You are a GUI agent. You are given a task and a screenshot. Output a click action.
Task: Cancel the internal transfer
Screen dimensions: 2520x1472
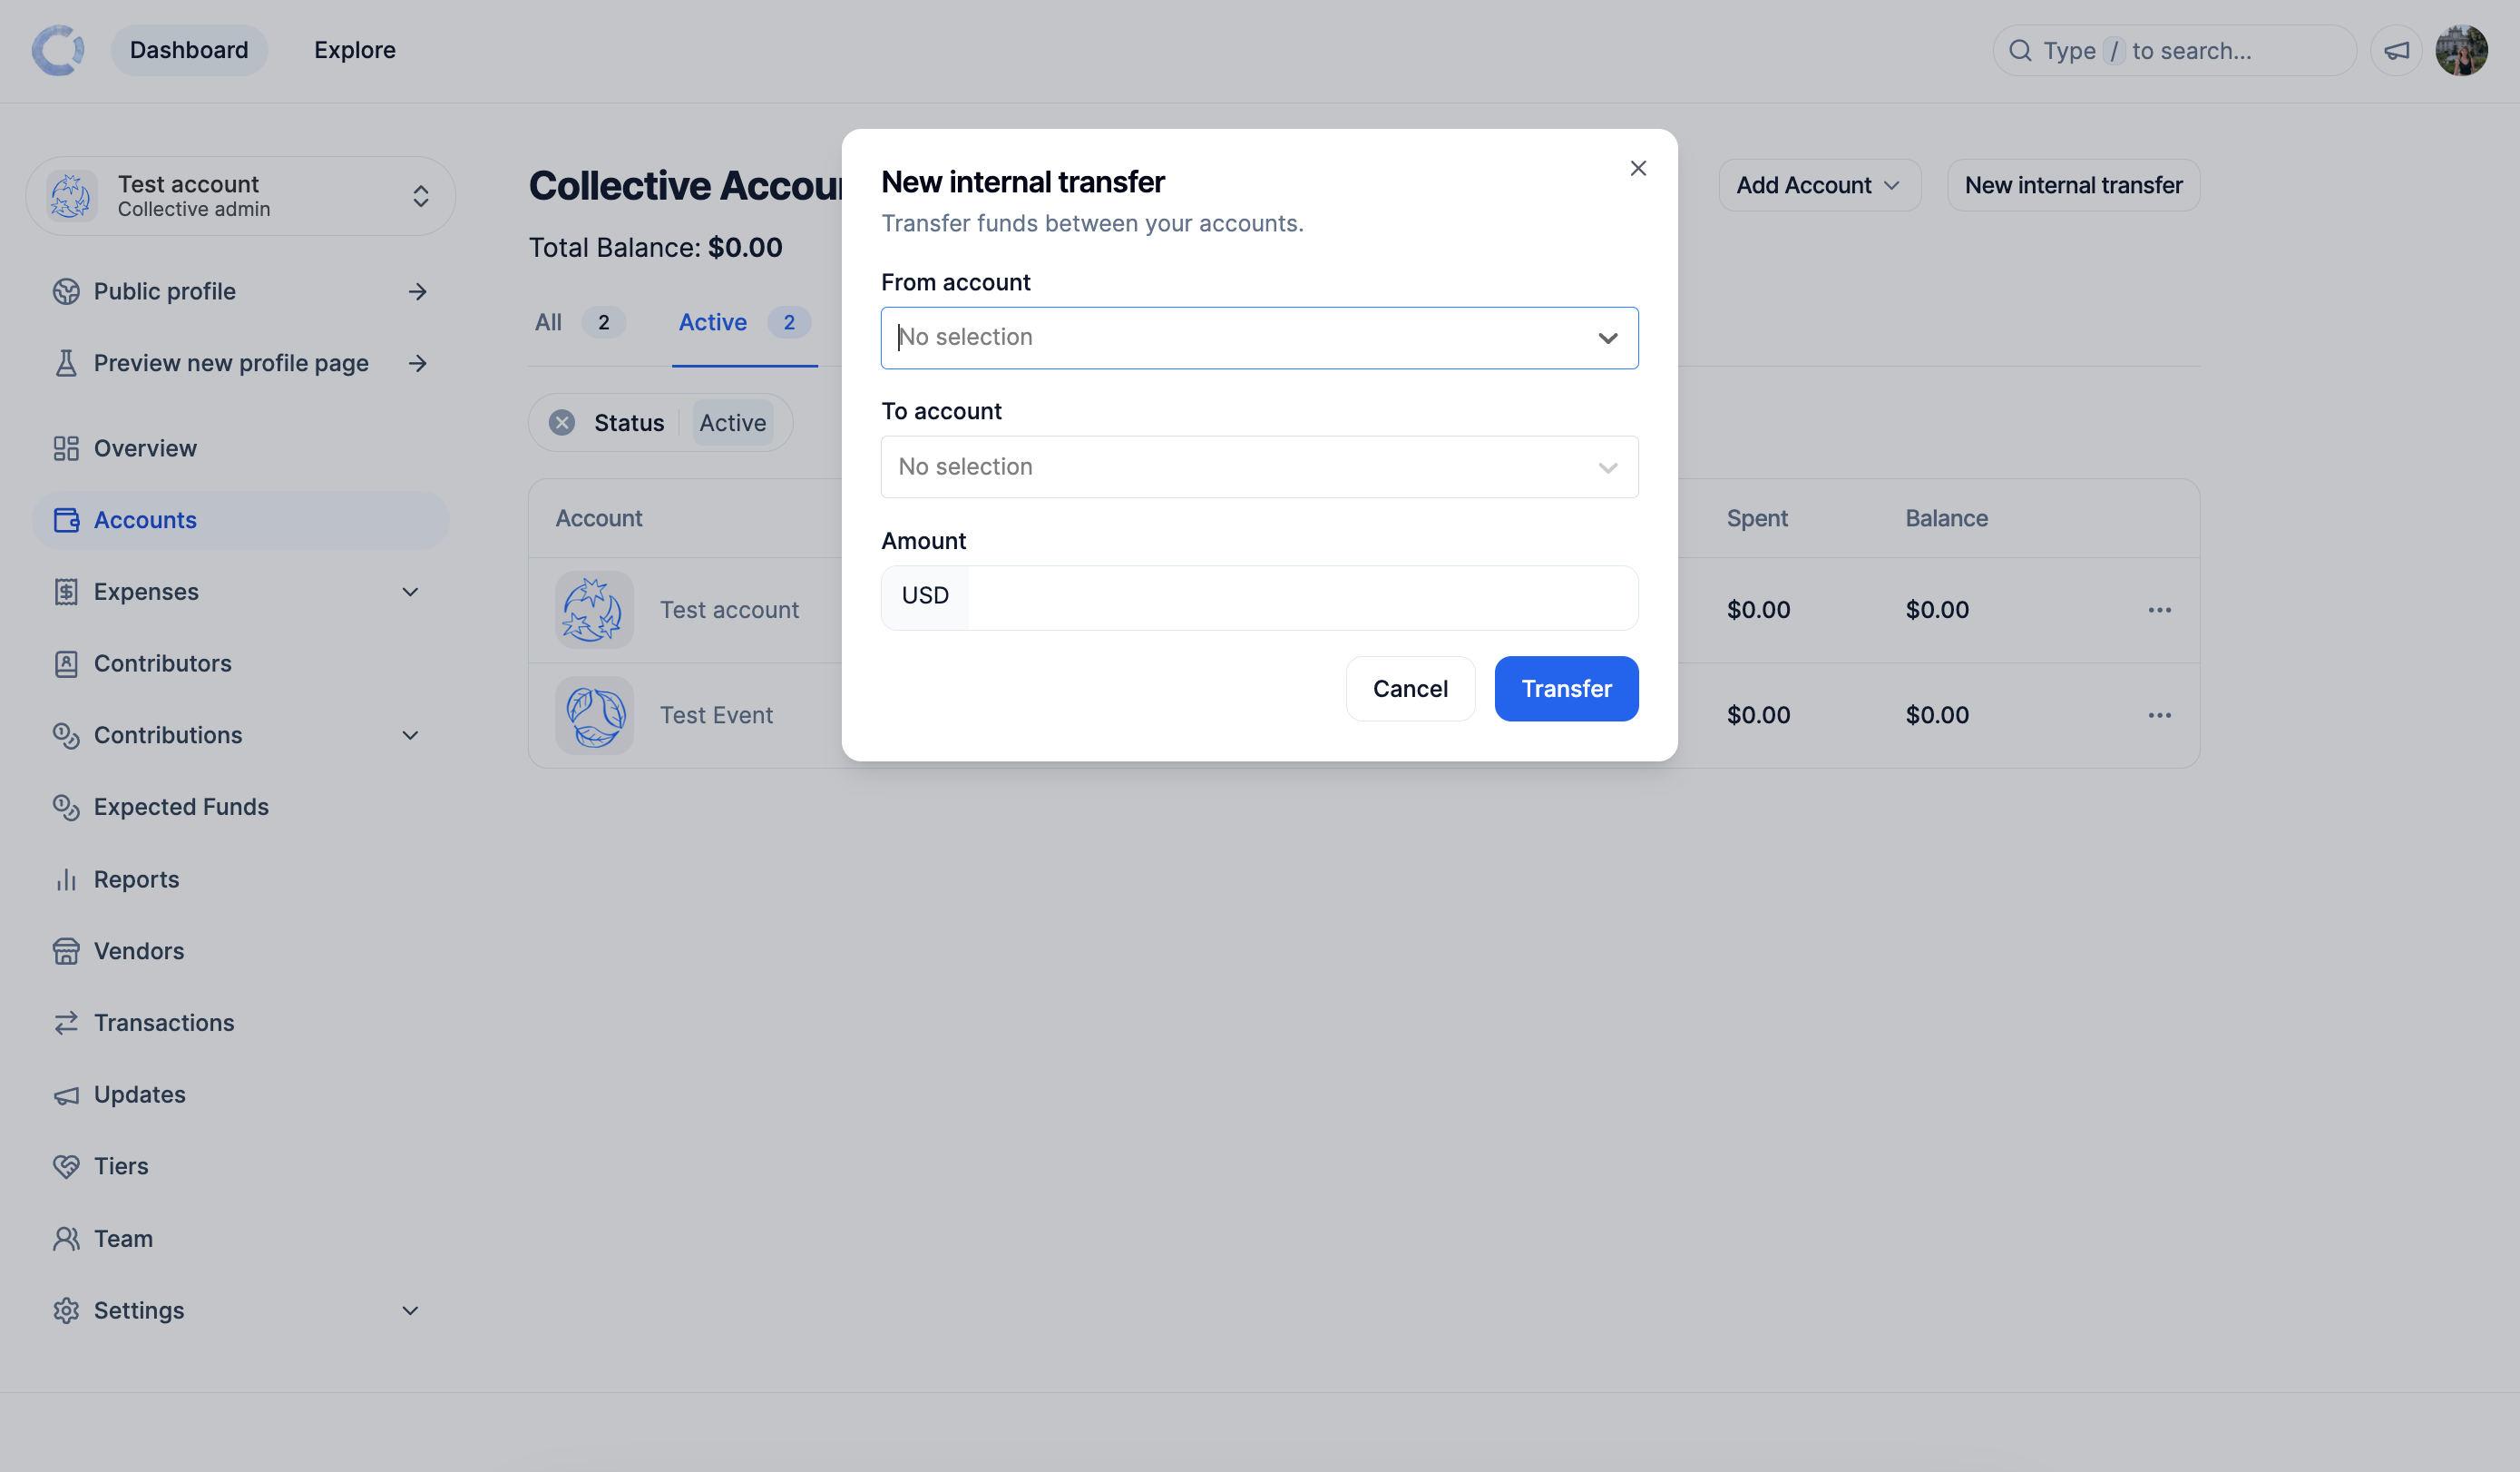[x=1410, y=689]
